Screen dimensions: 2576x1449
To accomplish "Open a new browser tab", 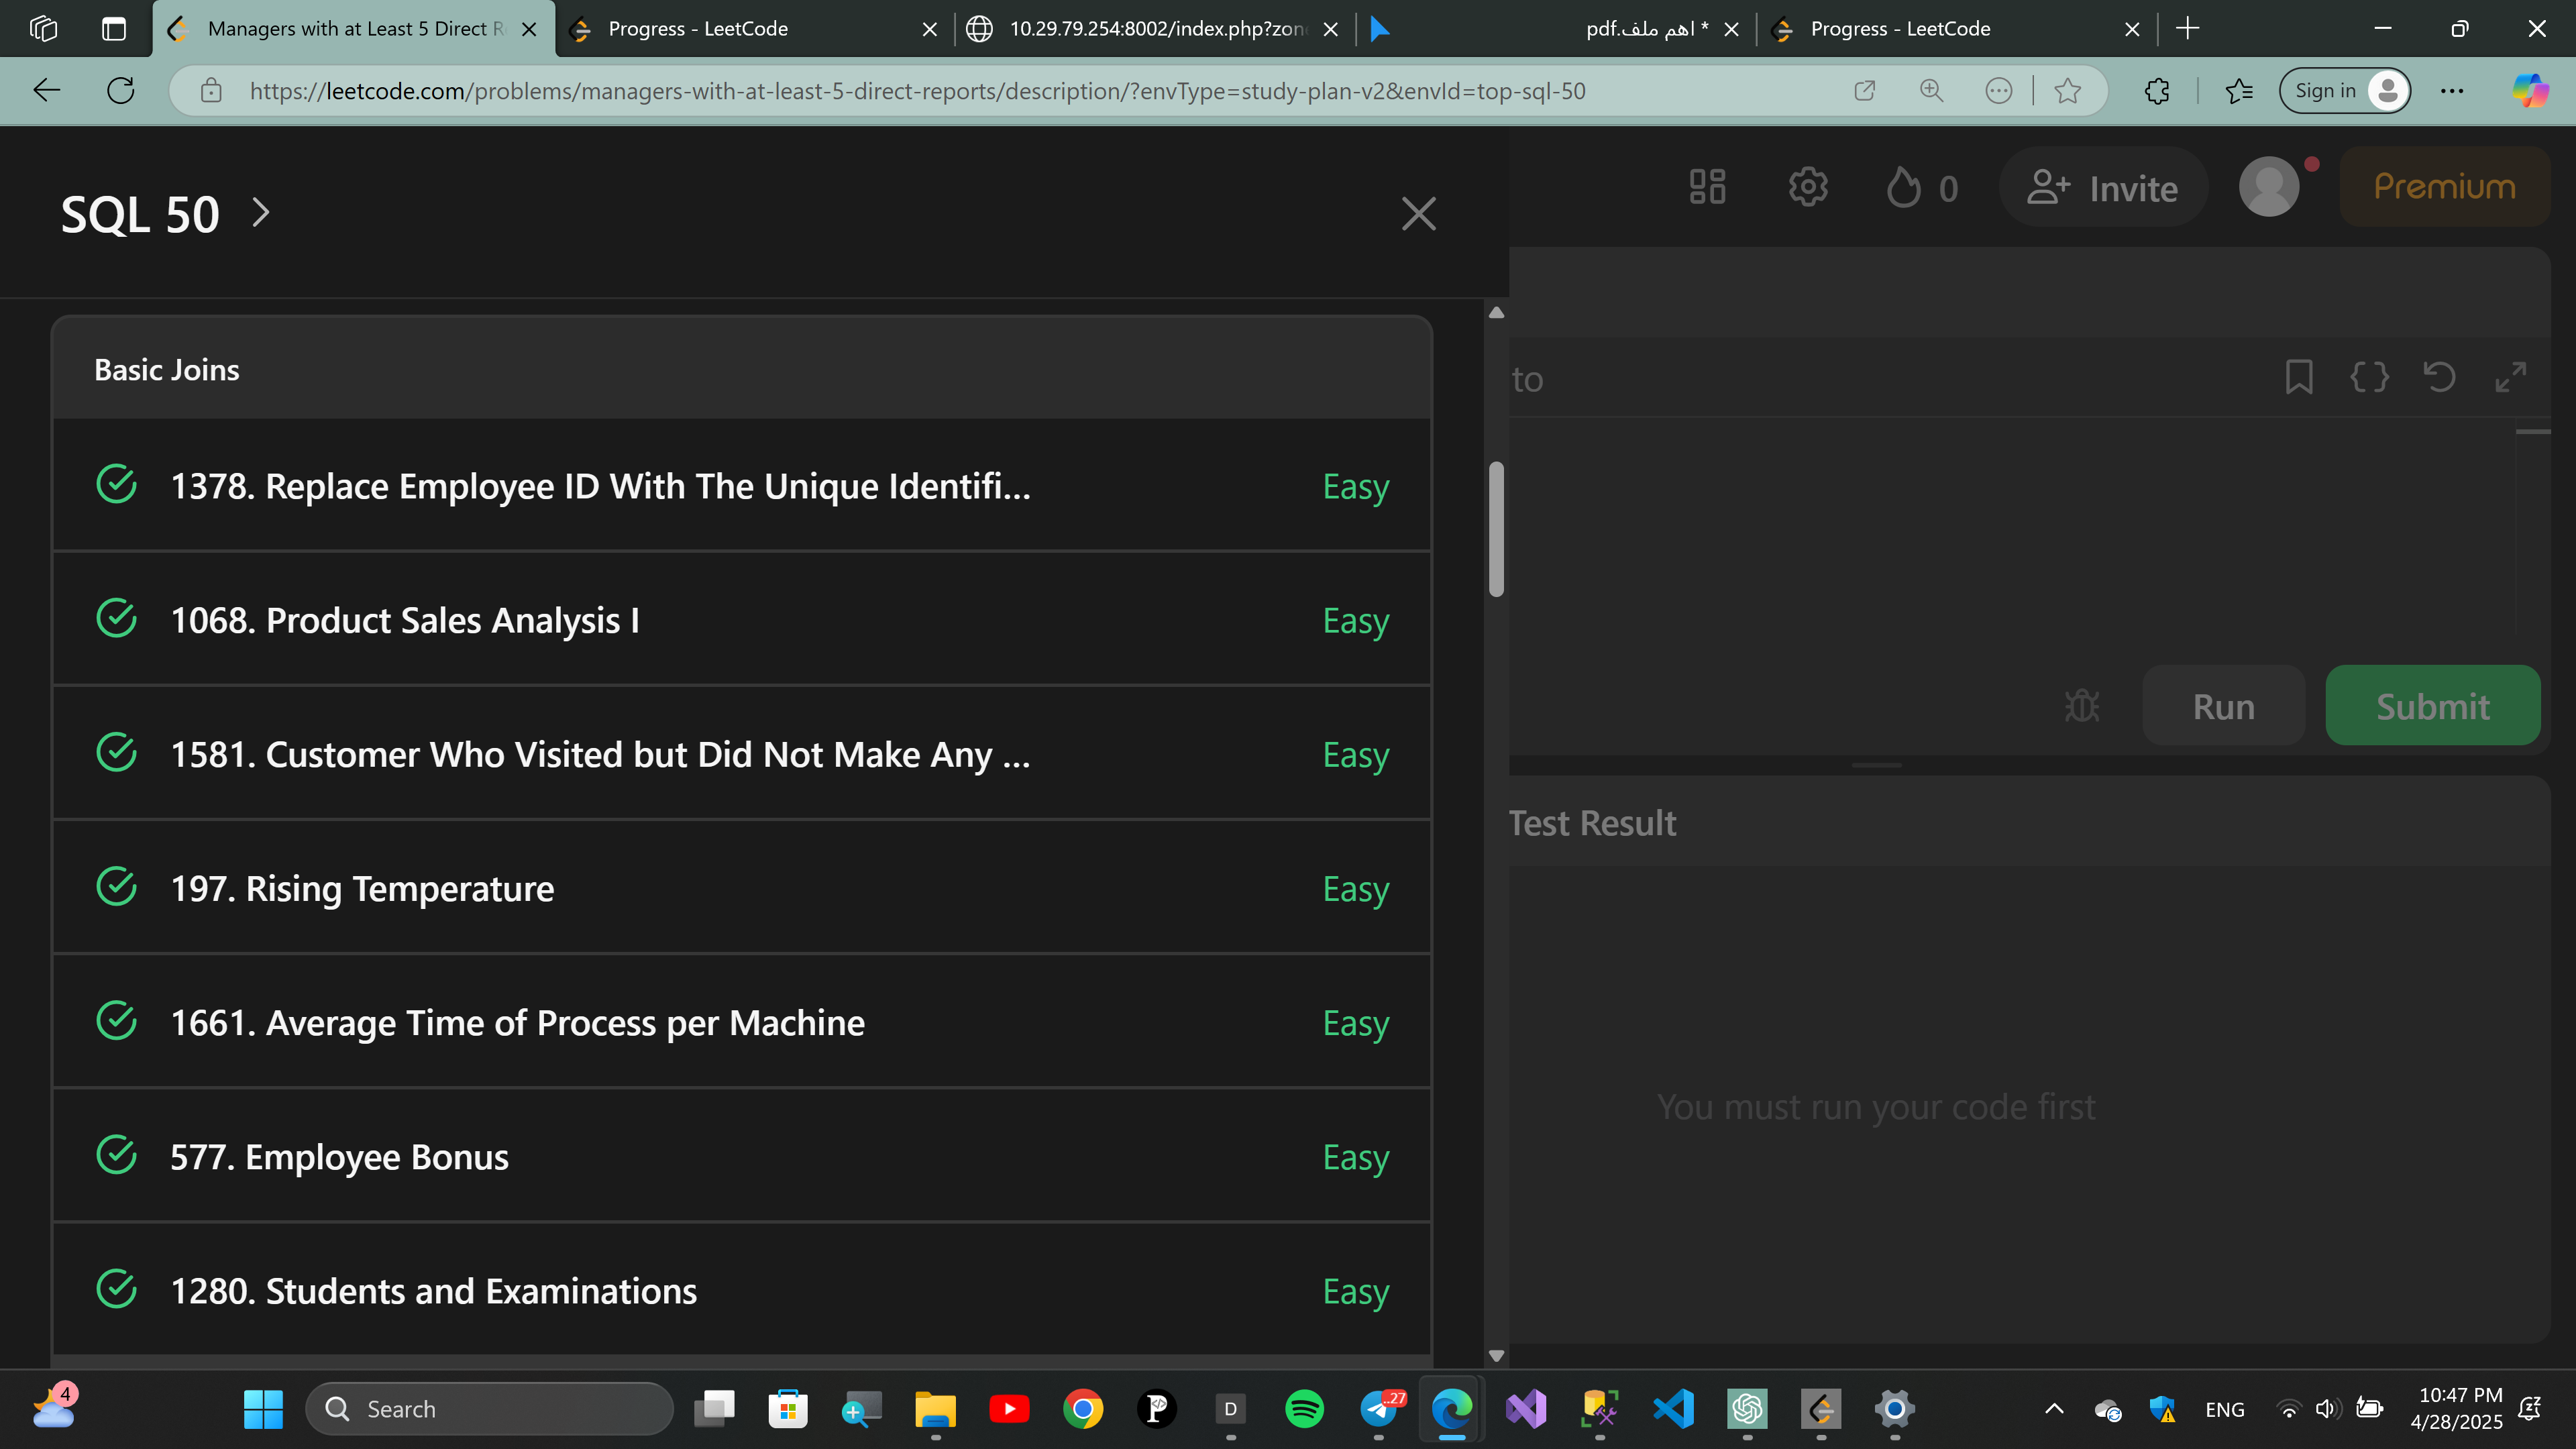I will [2187, 29].
